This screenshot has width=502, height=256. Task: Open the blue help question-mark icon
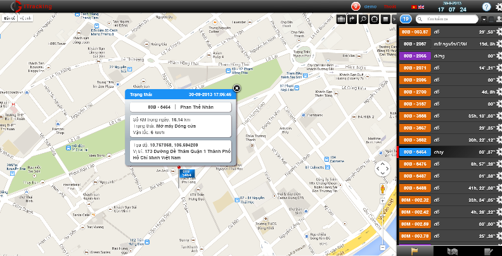click(x=486, y=7)
